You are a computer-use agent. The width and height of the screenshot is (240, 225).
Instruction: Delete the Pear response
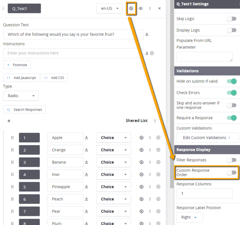pos(158,211)
